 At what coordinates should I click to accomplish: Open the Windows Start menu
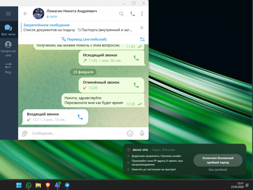click(19, 185)
